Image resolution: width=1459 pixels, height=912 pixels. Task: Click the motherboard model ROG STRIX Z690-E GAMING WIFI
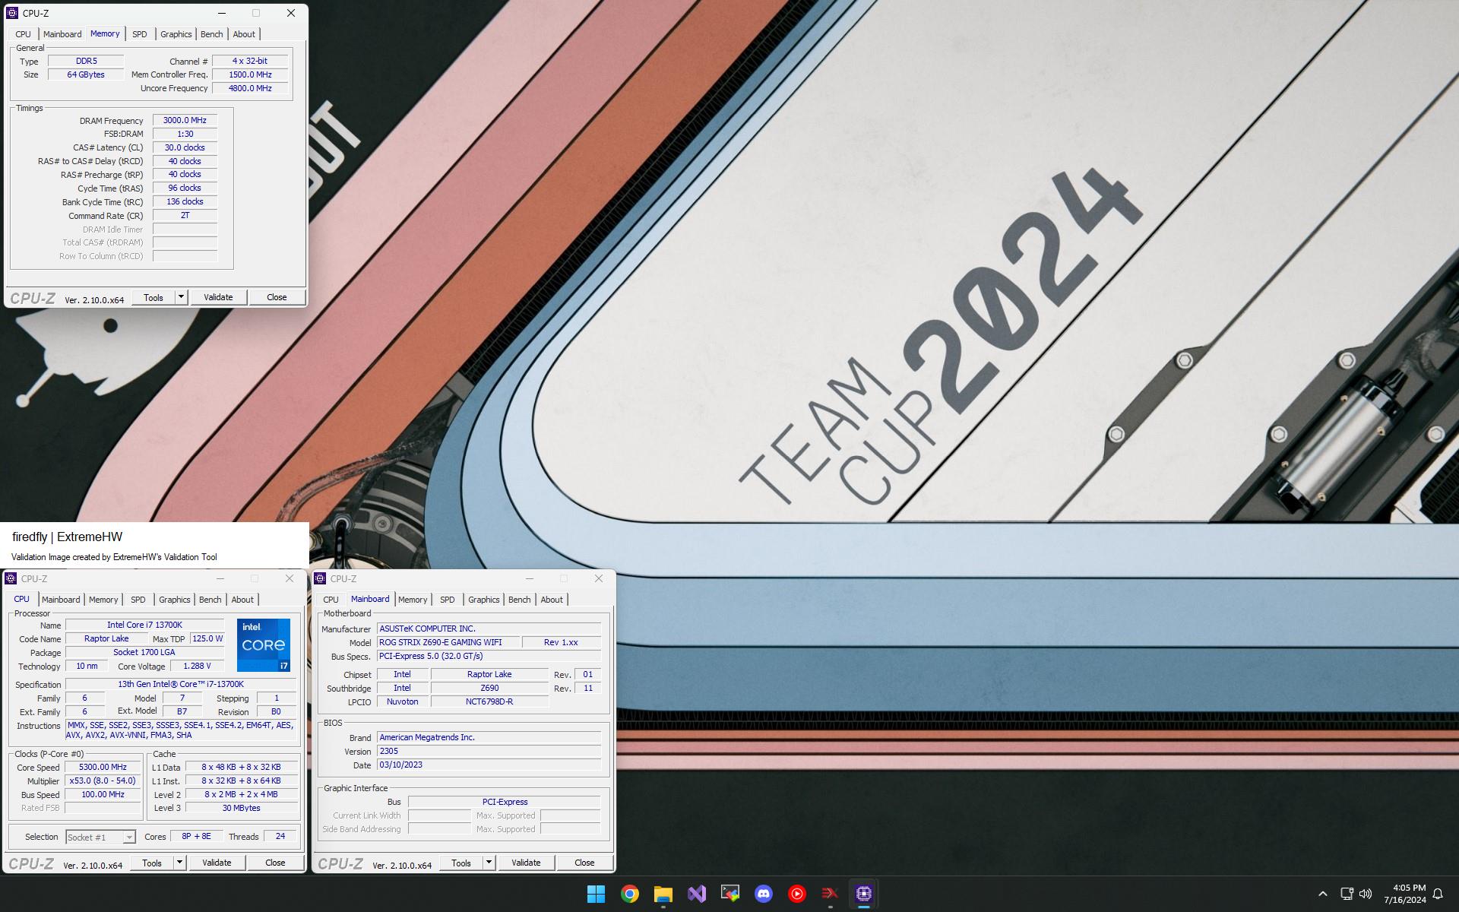click(448, 642)
